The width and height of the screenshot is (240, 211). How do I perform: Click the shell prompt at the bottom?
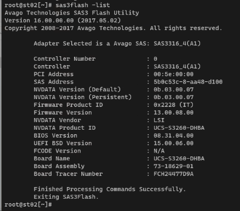[x=28, y=204]
